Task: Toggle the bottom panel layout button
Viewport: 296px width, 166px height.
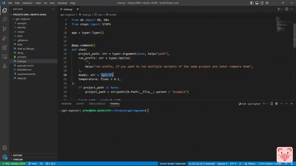Action: click(x=257, y=3)
